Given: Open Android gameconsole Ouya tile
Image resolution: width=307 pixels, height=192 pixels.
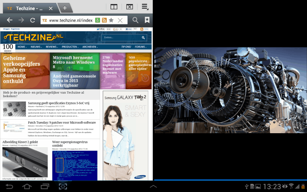Looking at the screenshot, I should tap(75, 80).
